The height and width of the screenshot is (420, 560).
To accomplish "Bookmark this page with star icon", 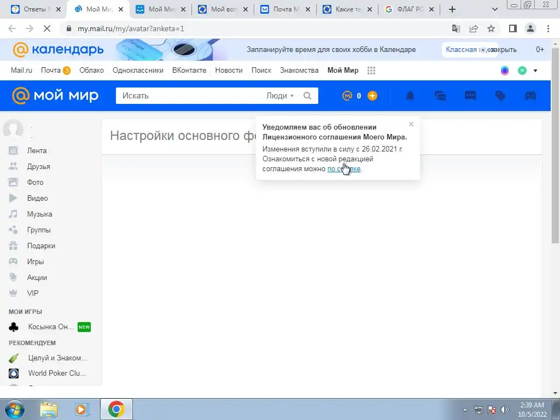I will tap(491, 28).
